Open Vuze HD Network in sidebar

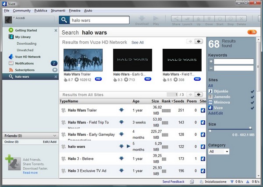click(28, 57)
